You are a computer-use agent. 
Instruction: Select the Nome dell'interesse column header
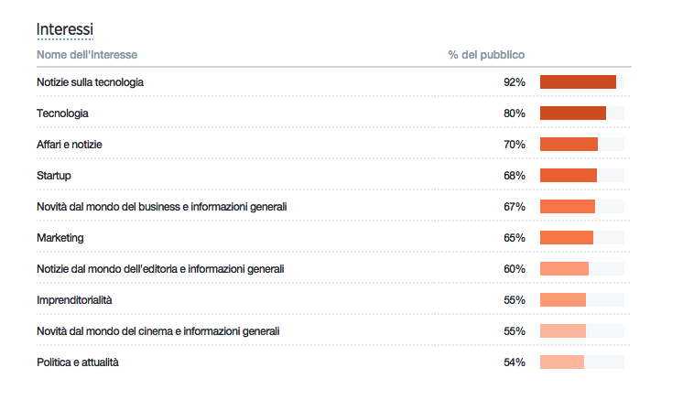pyautogui.click(x=87, y=55)
